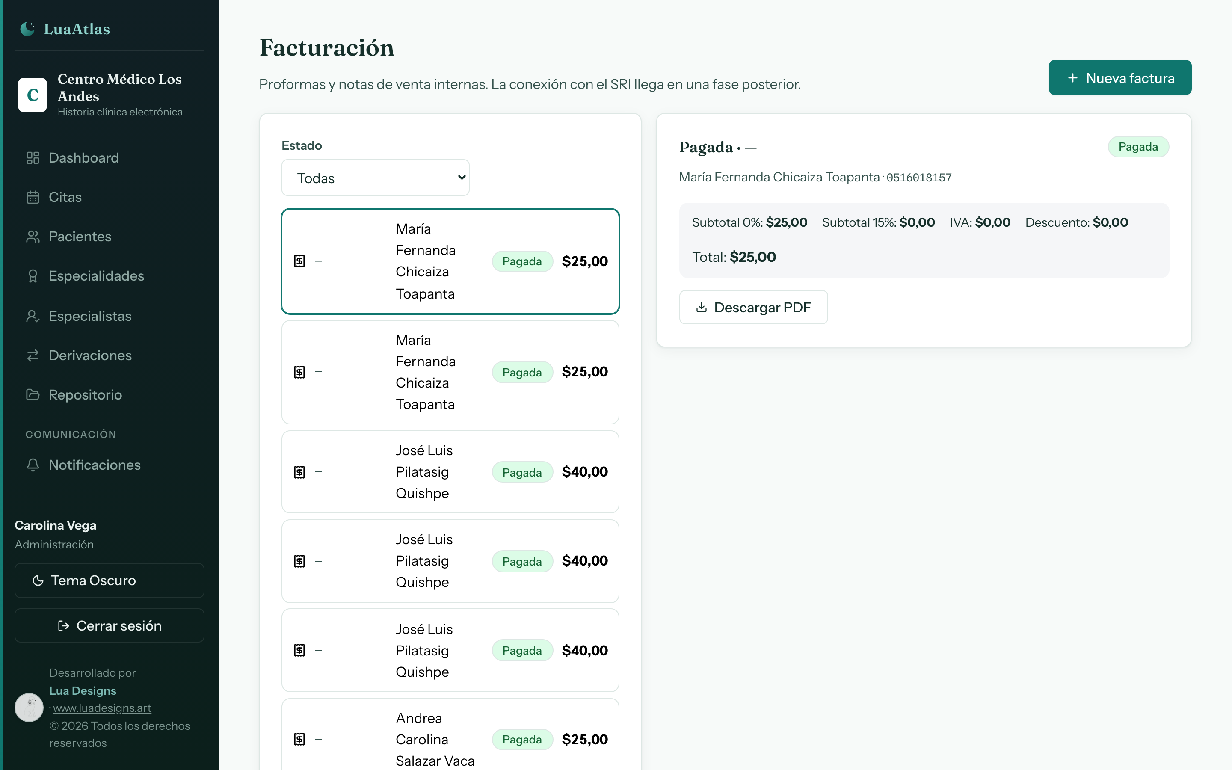Click the Pacientes people icon
Screen dimensions: 1232x770
[33, 236]
